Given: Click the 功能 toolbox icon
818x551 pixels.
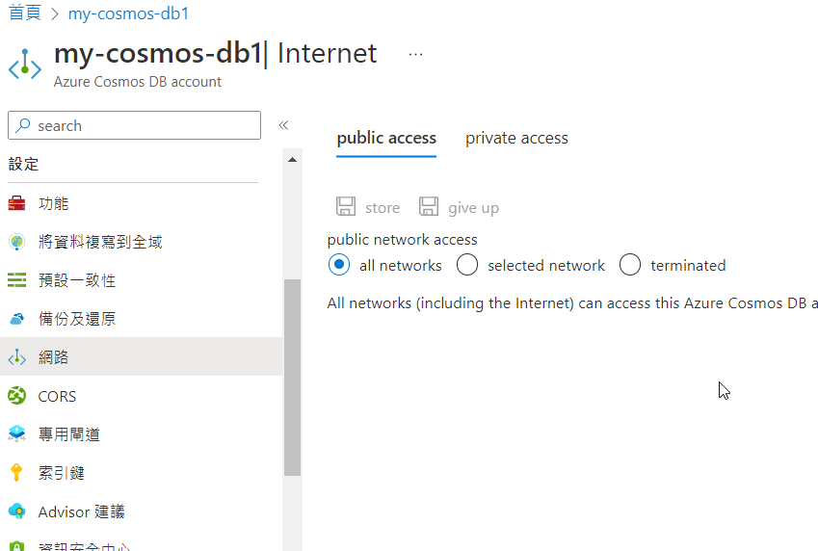Looking at the screenshot, I should coord(16,203).
